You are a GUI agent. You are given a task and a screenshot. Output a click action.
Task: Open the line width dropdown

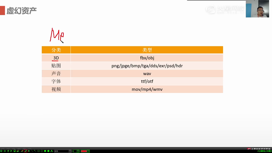(x=78, y=151)
